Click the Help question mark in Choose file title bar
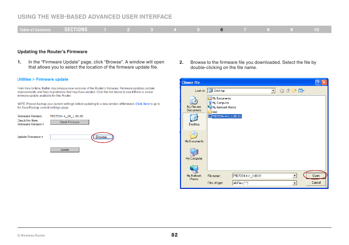 click(318, 82)
